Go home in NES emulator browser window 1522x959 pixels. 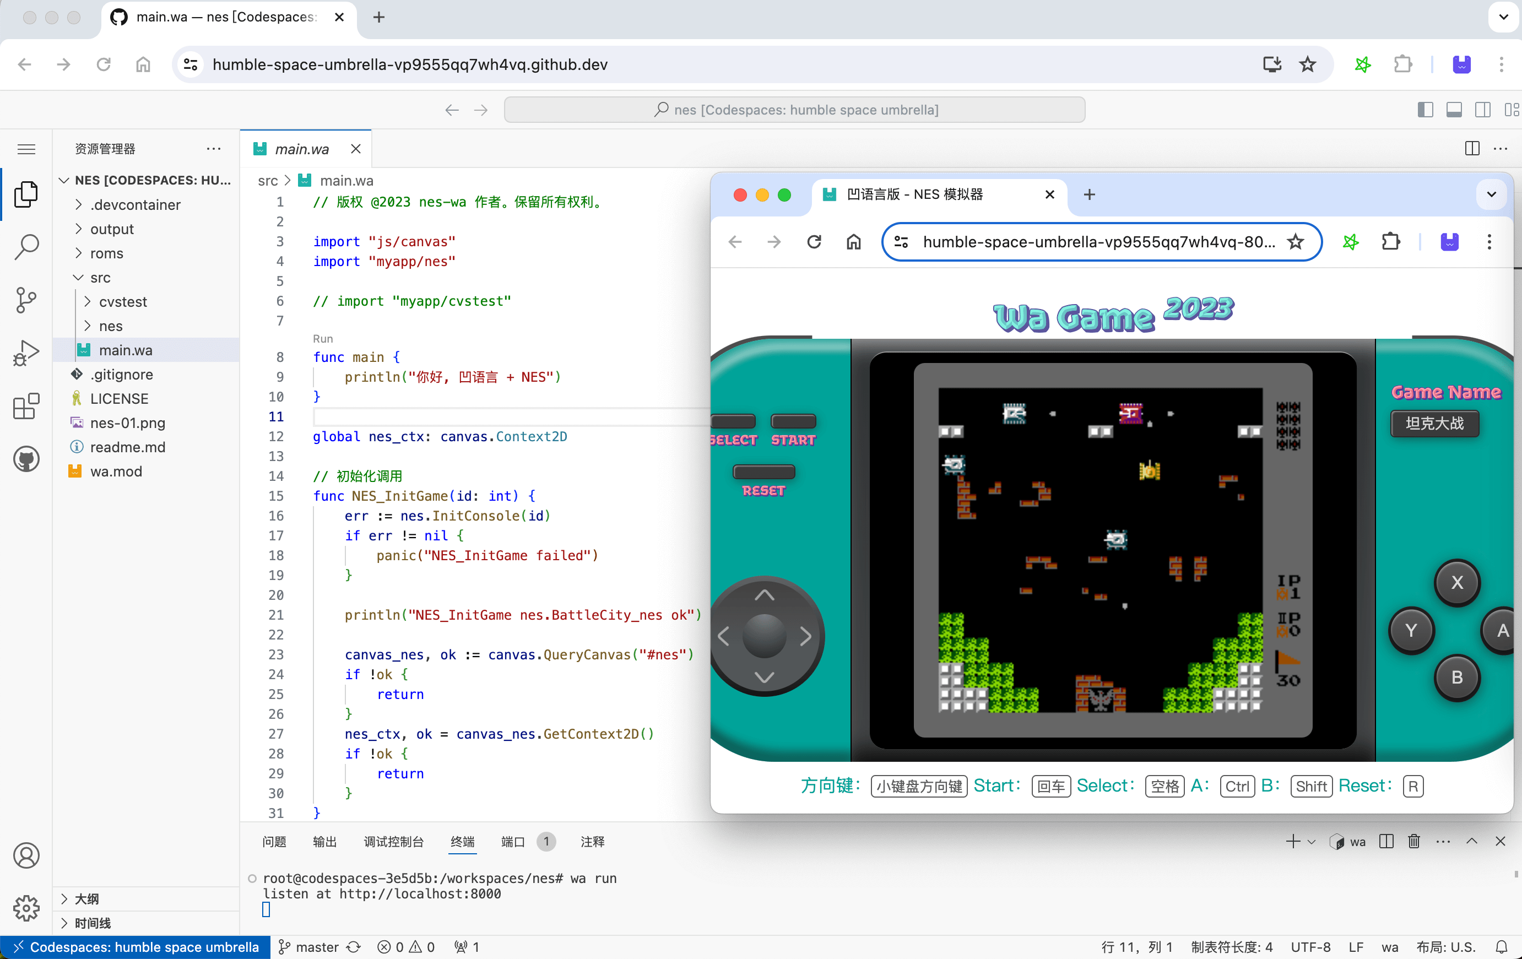[x=853, y=242]
